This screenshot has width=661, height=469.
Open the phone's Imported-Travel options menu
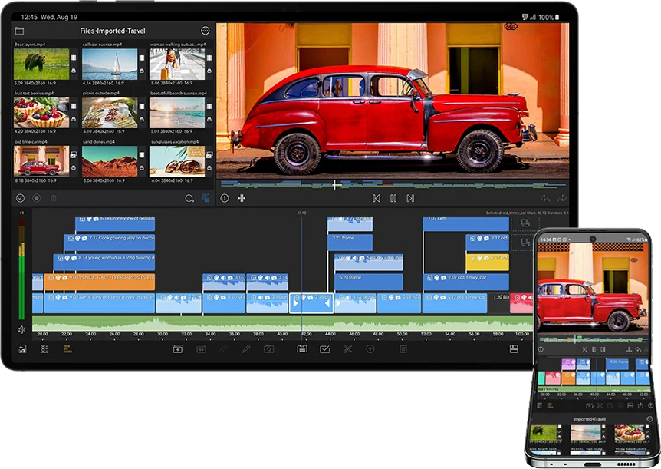[x=649, y=419]
